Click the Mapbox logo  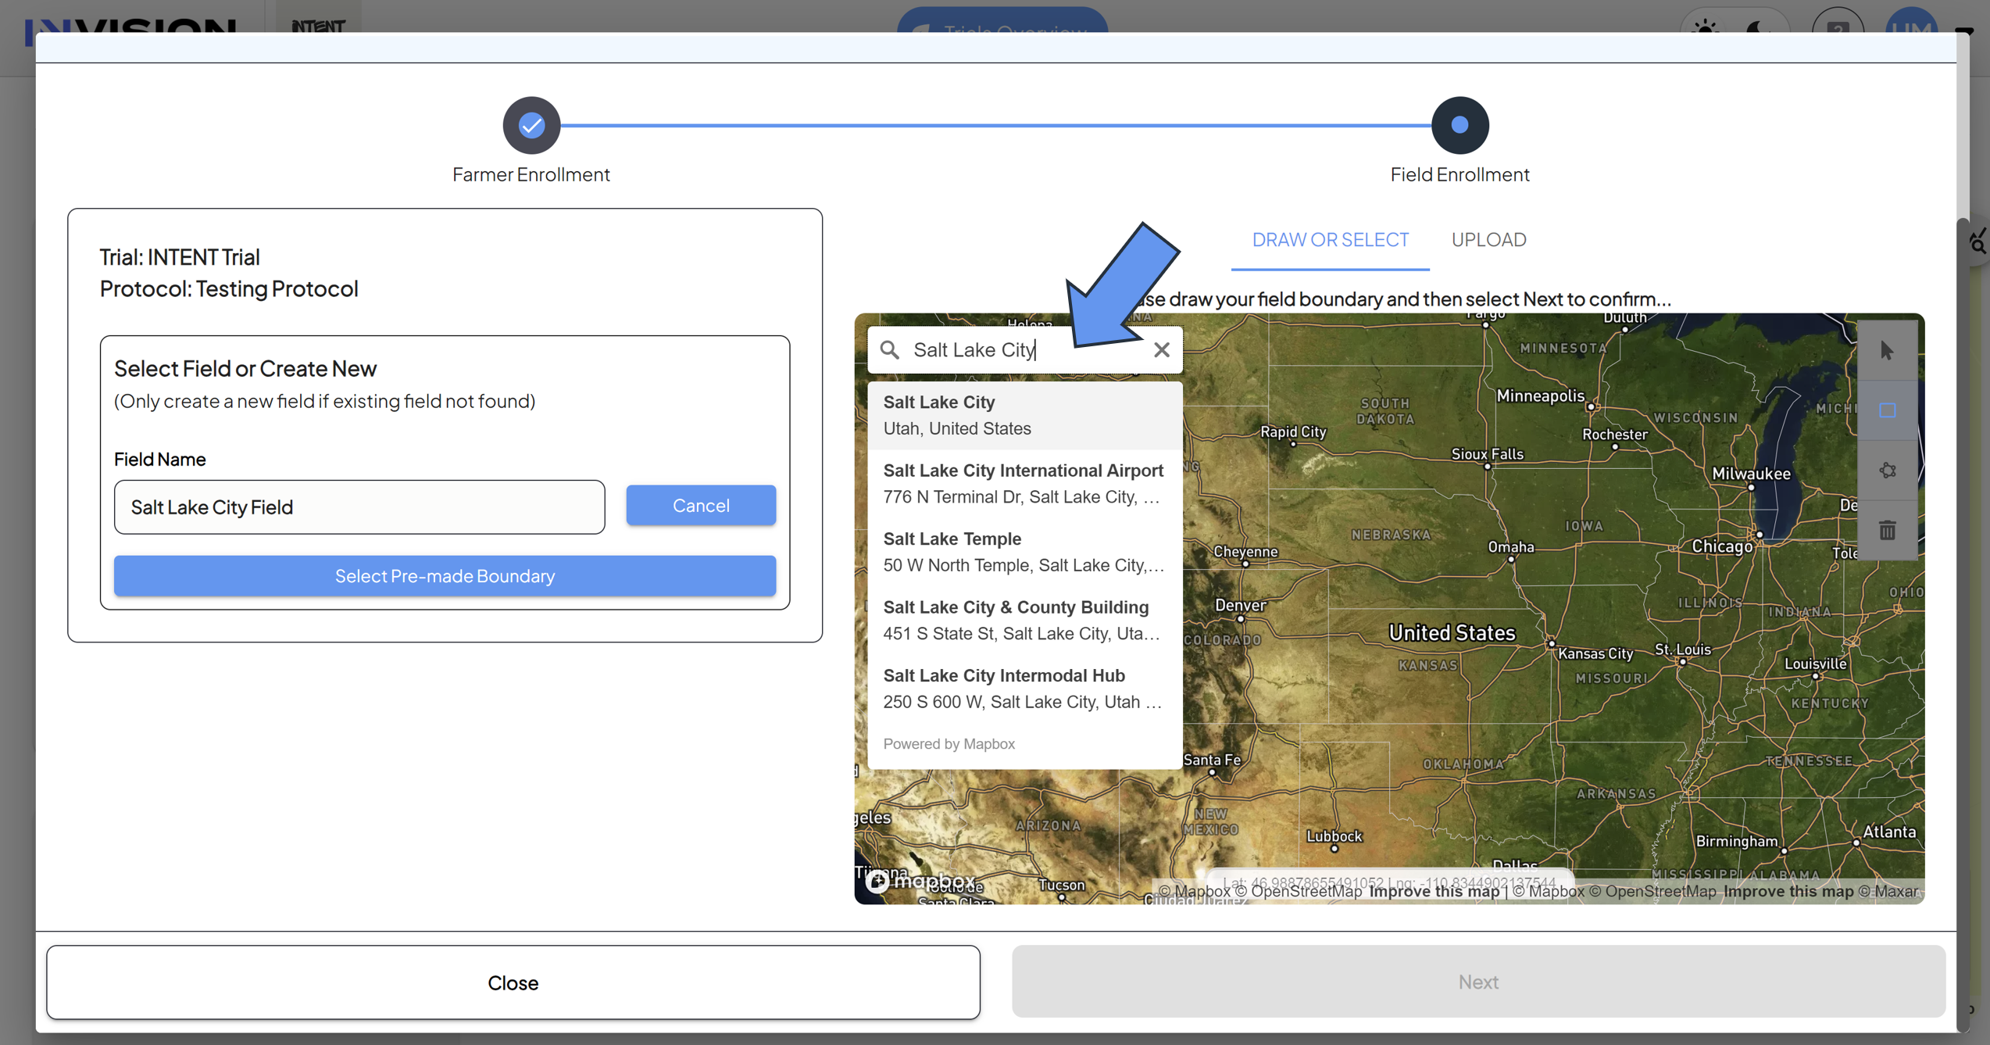[920, 881]
